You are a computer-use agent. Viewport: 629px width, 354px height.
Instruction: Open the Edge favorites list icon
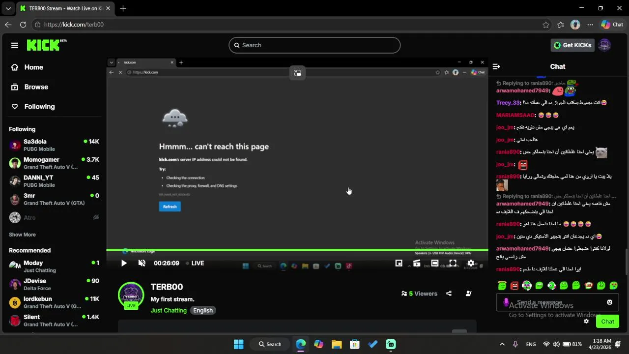coord(561,25)
